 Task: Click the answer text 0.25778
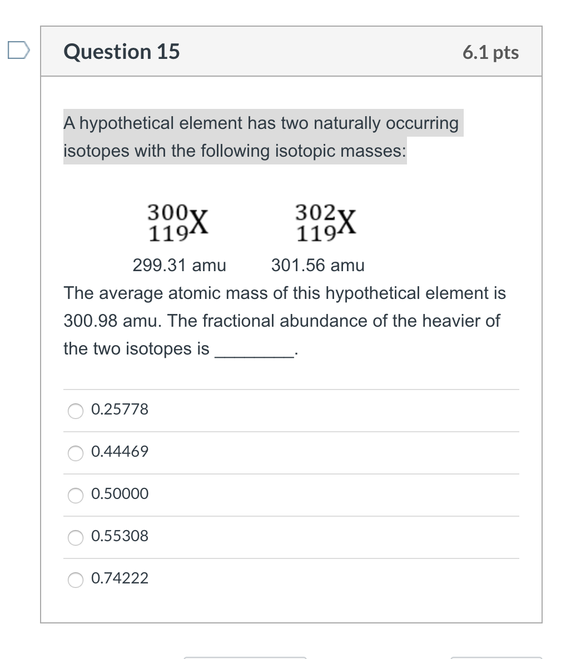pyautogui.click(x=119, y=410)
